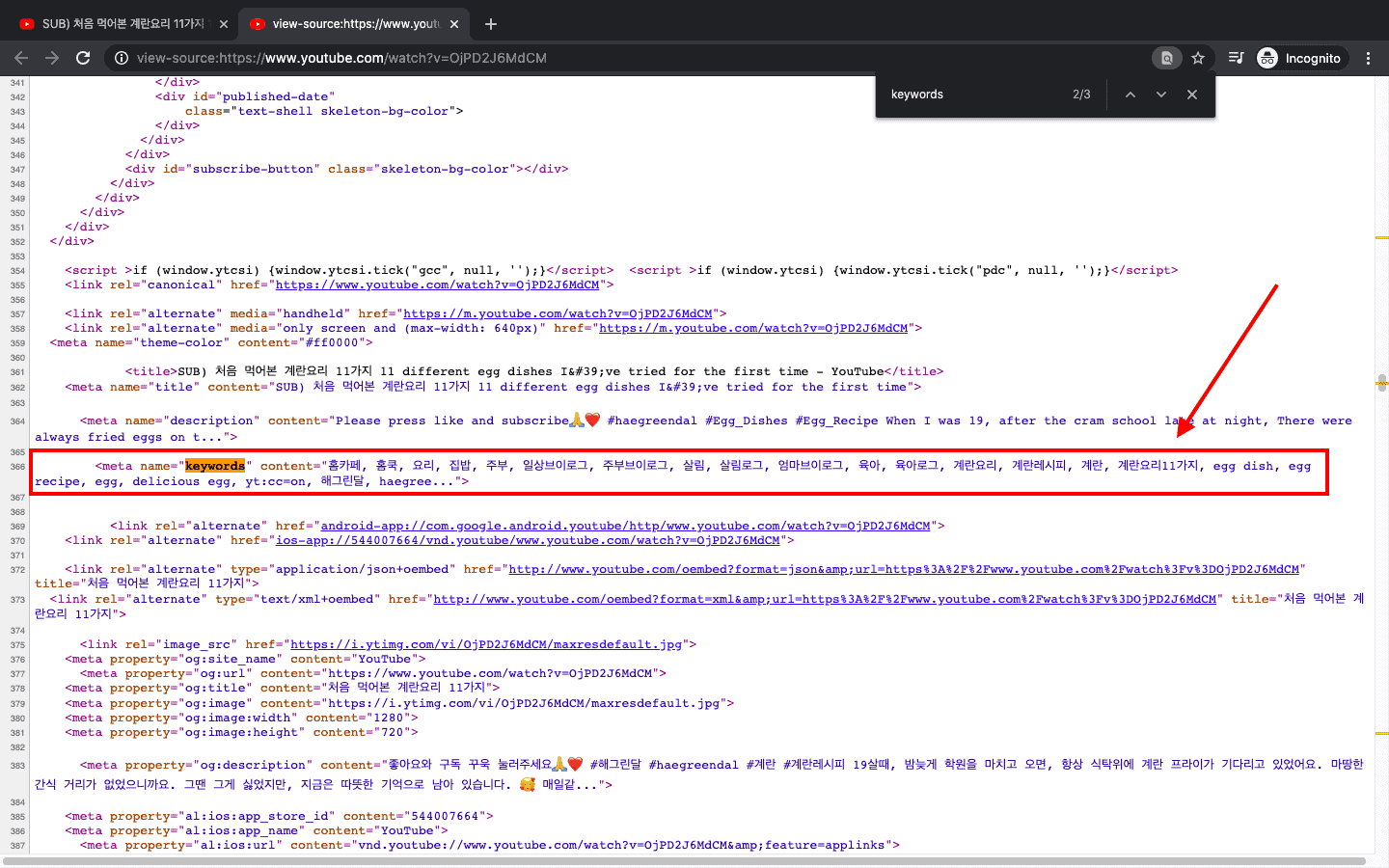Click the highlighted keywords match
The width and height of the screenshot is (1389, 868).
[x=215, y=466]
